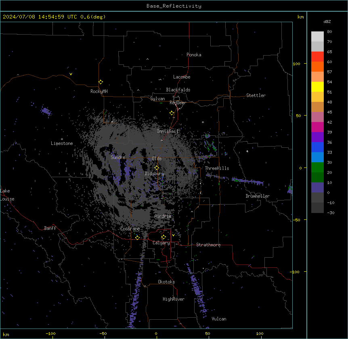
Task: Click the 80 value in the dBZ legend
Action: click(329, 32)
